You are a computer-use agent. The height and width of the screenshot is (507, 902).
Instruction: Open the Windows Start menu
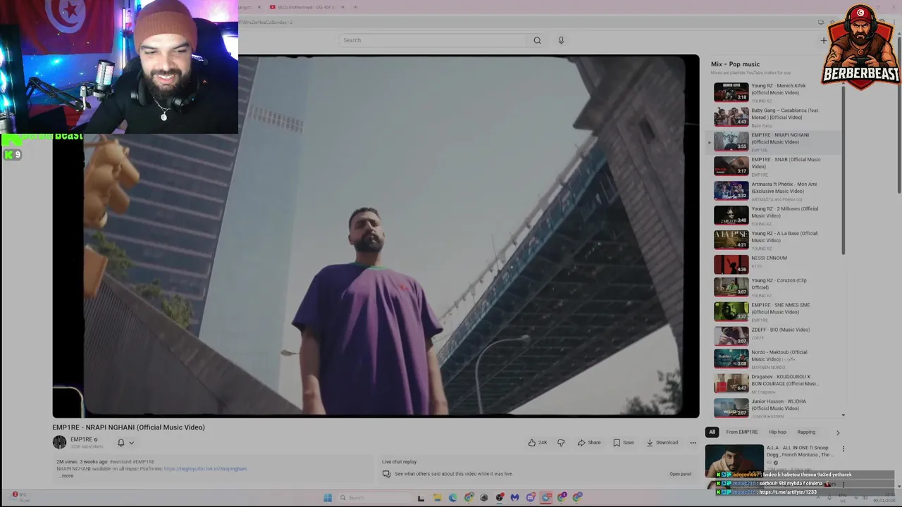tap(328, 498)
